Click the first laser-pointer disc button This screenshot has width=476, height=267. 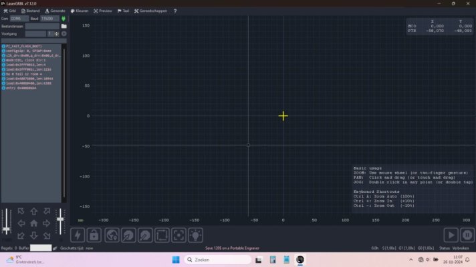tap(129, 235)
